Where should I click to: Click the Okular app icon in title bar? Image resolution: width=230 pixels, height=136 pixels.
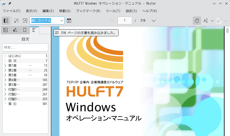point(4,3)
